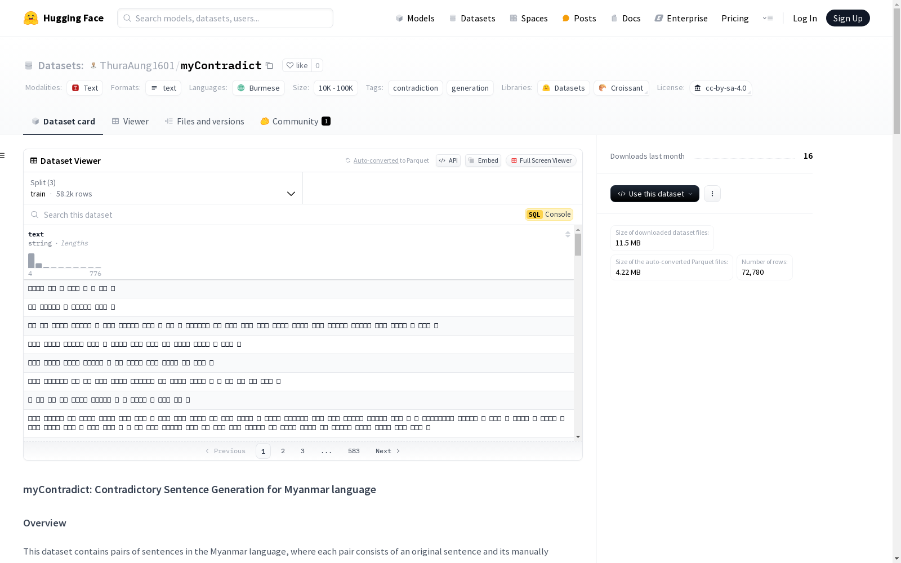Viewport: 901px width, 563px height.
Task: Click the search magnifier icon in the header
Action: tap(128, 18)
